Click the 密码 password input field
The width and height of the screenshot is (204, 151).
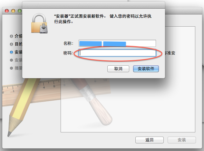pyautogui.click(x=117, y=53)
